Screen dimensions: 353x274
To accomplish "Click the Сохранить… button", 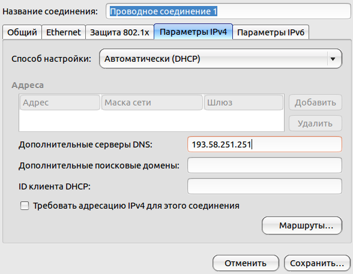I will [317, 263].
